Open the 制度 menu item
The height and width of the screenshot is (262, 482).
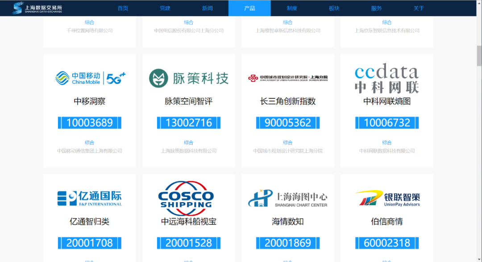tap(292, 8)
